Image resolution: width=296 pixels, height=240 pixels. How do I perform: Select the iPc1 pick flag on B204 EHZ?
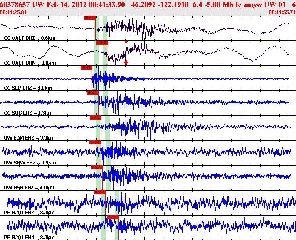point(99,192)
